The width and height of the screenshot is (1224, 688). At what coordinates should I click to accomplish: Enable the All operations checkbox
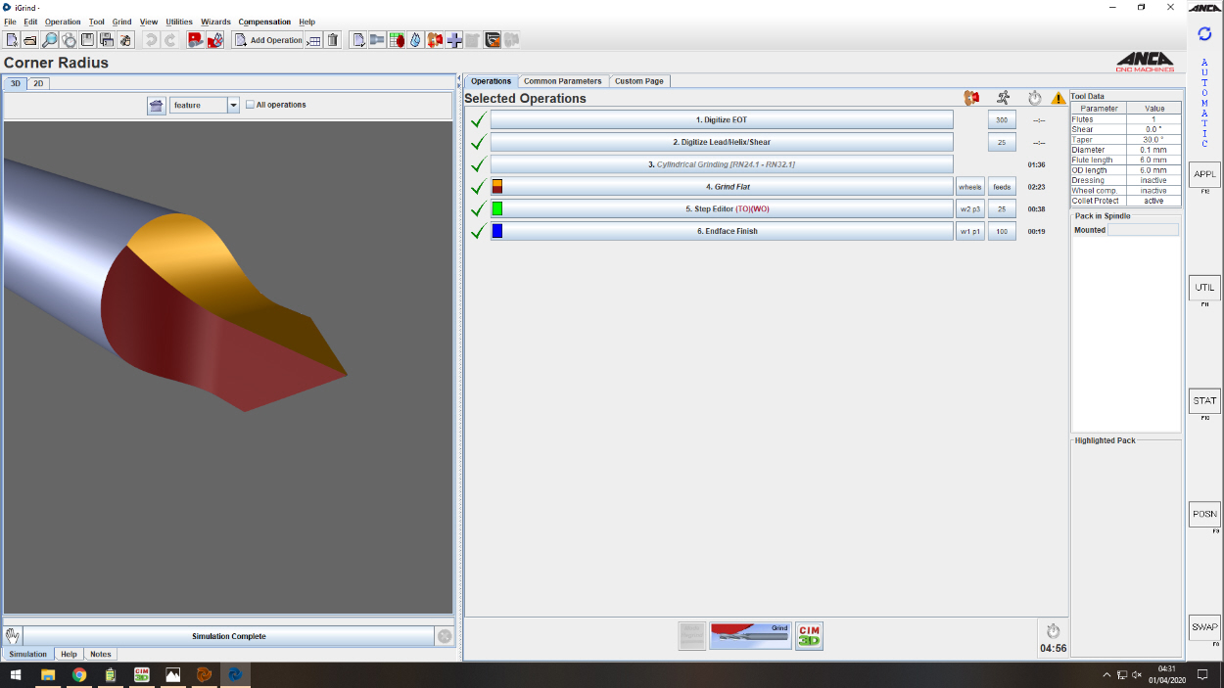(x=251, y=105)
